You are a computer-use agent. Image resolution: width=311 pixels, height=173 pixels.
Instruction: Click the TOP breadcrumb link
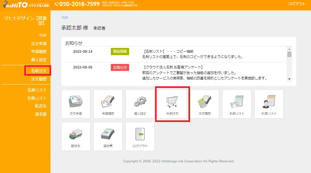(65, 18)
